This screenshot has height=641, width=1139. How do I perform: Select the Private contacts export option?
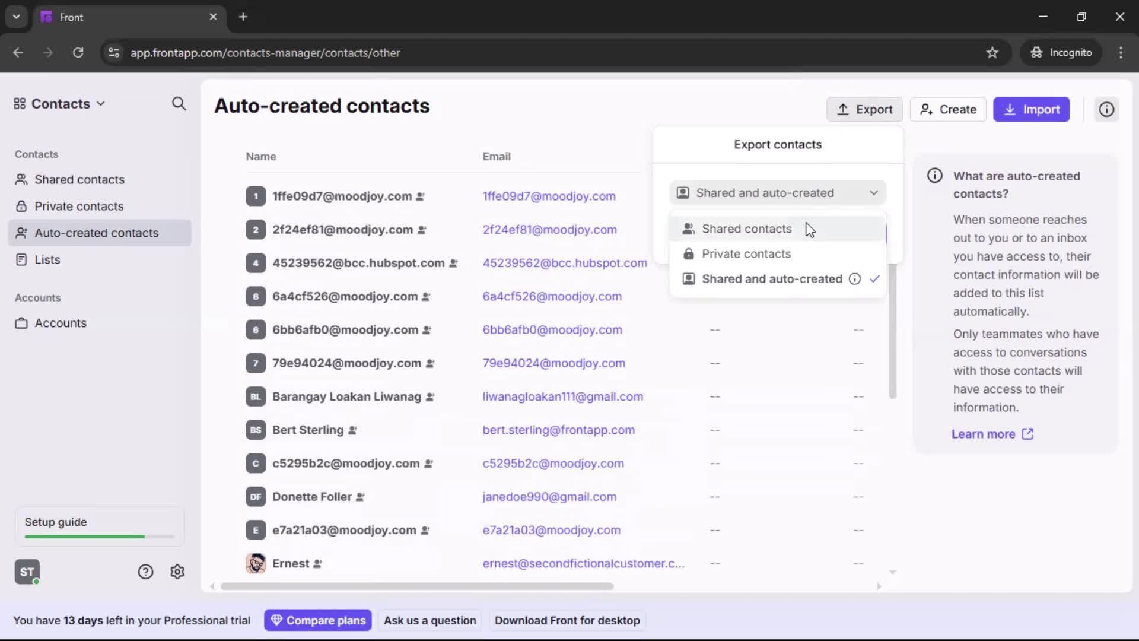(x=746, y=253)
